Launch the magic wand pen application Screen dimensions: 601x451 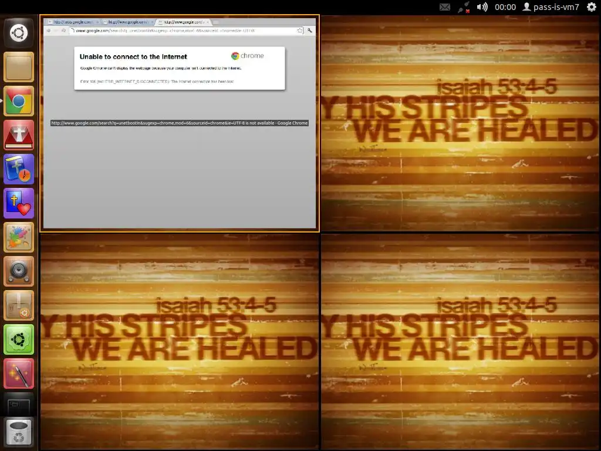click(18, 373)
